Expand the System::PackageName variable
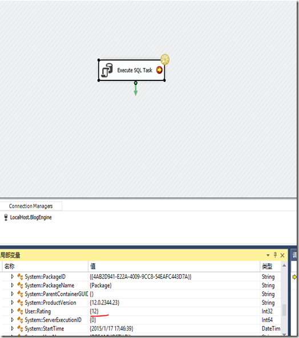299x338 pixels. tap(13, 285)
